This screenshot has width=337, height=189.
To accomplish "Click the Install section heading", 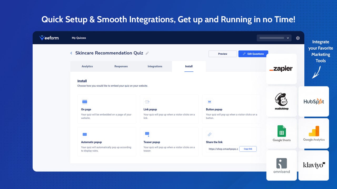I will [x=82, y=81].
